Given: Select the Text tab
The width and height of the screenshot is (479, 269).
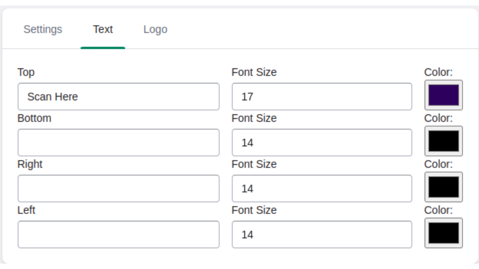Looking at the screenshot, I should tap(103, 29).
